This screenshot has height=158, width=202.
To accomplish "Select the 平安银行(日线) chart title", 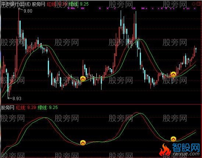I will tap(16, 4).
